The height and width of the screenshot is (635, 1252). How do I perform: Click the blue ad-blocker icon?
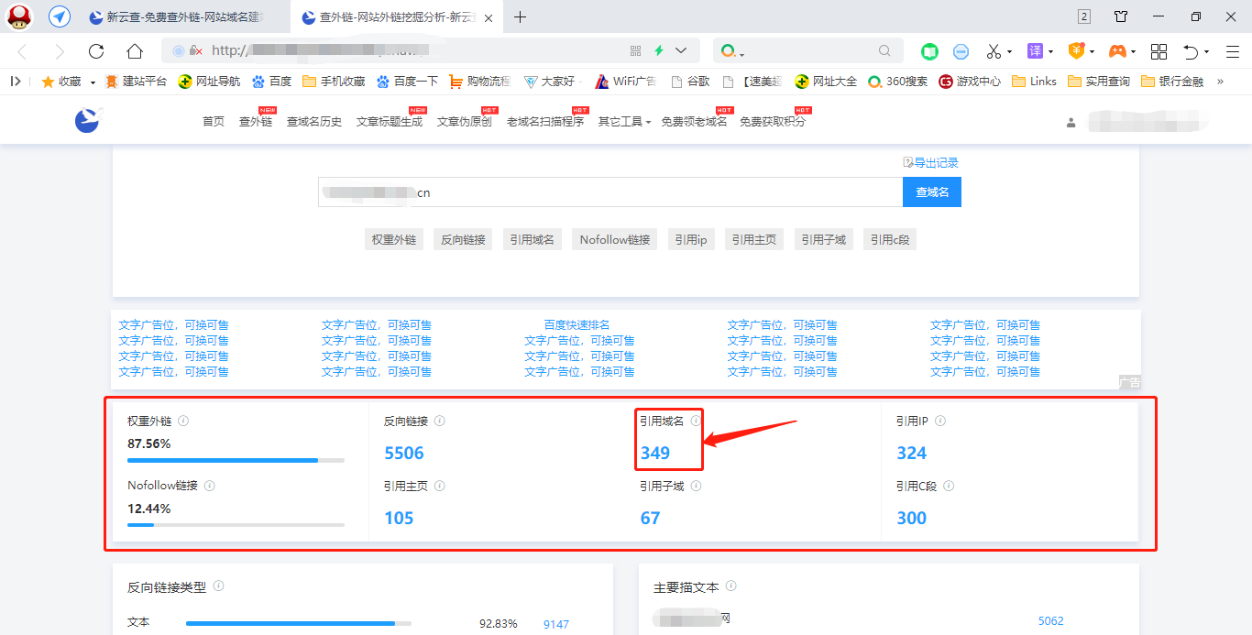[960, 50]
